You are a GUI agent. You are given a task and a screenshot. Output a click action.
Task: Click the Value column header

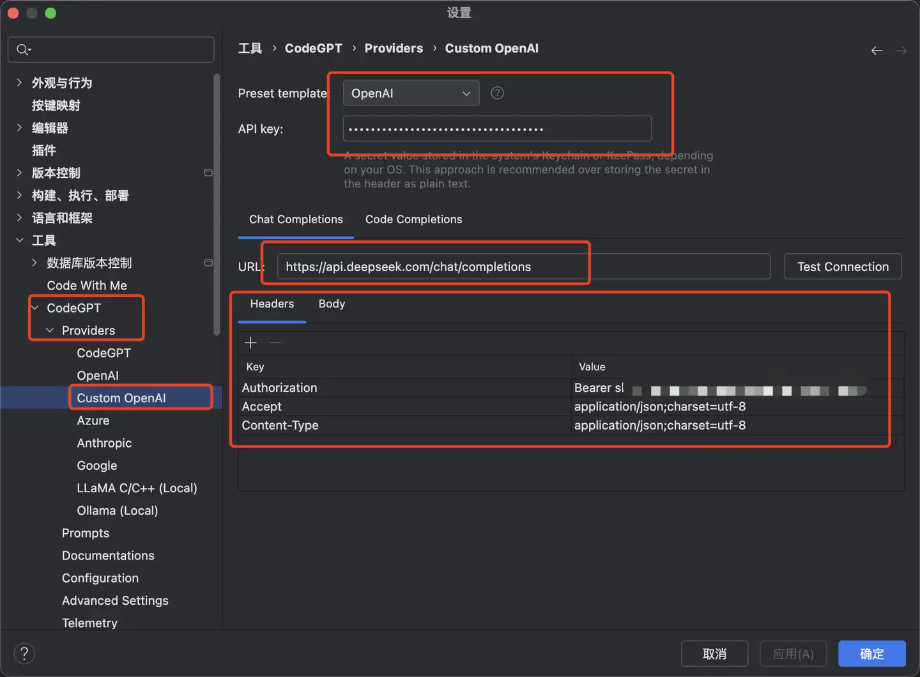coord(737,367)
